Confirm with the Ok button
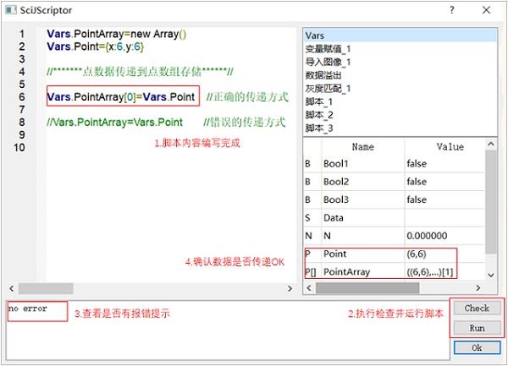This screenshot has height=366, width=508. 477,347
